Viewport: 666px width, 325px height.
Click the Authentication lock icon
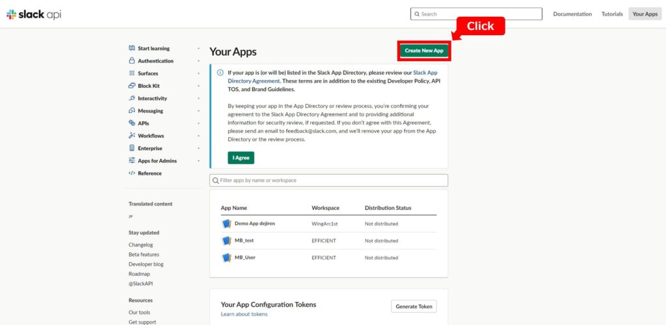click(131, 60)
